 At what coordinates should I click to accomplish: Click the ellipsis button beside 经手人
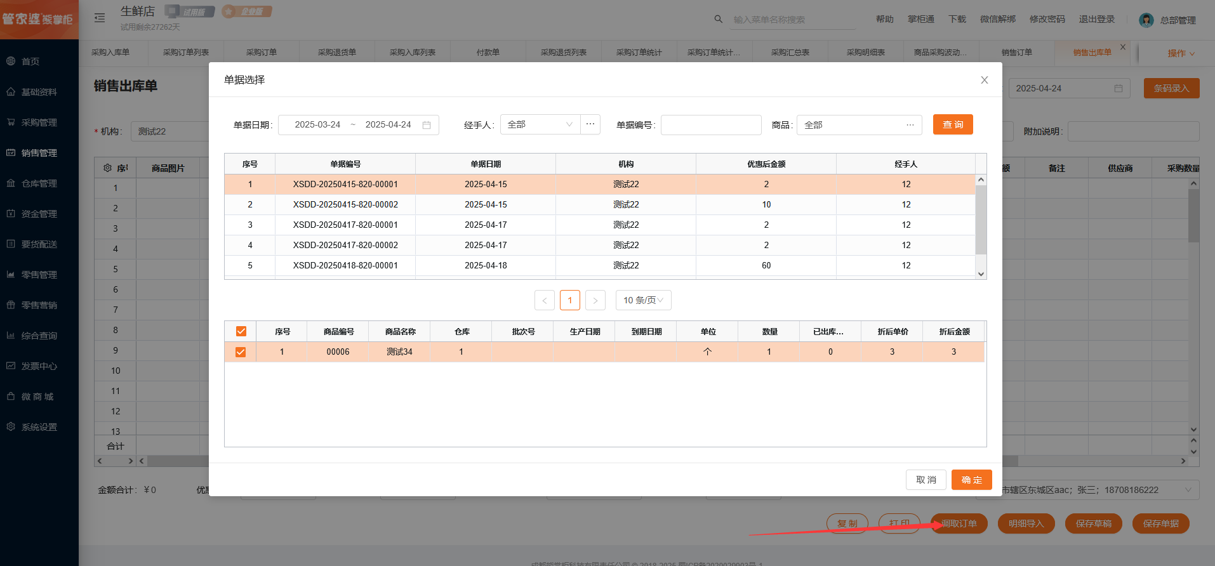click(590, 124)
